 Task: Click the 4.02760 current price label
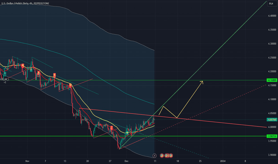click(x=272, y=120)
